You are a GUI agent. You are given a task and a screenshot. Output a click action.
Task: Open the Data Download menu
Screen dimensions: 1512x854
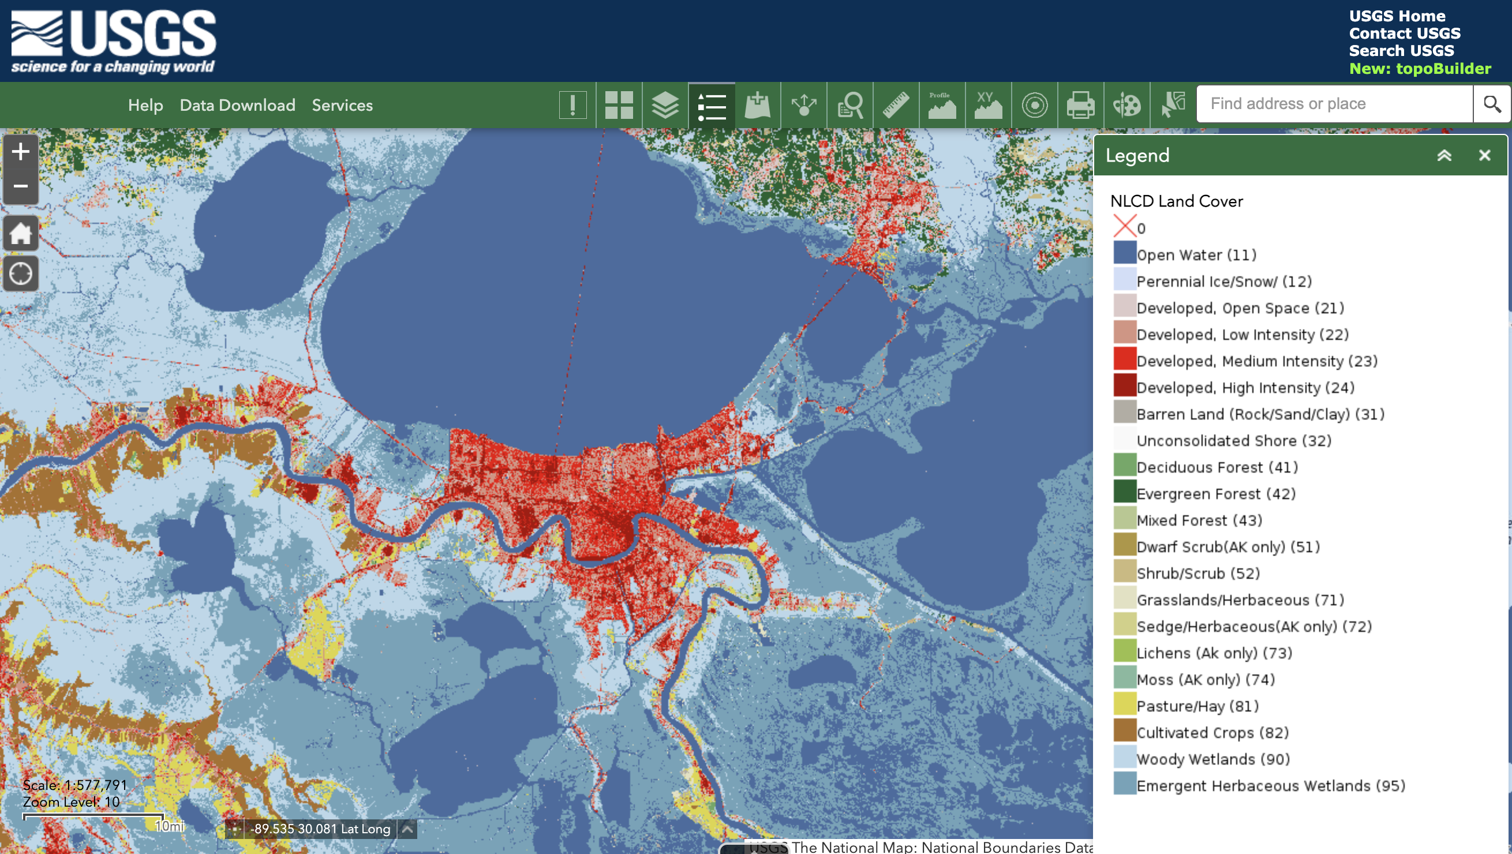237,105
